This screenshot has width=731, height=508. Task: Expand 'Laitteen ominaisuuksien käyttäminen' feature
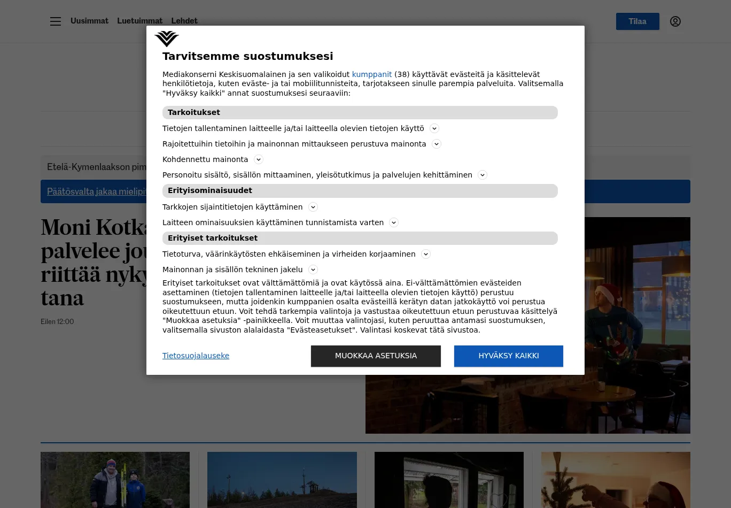[394, 223]
